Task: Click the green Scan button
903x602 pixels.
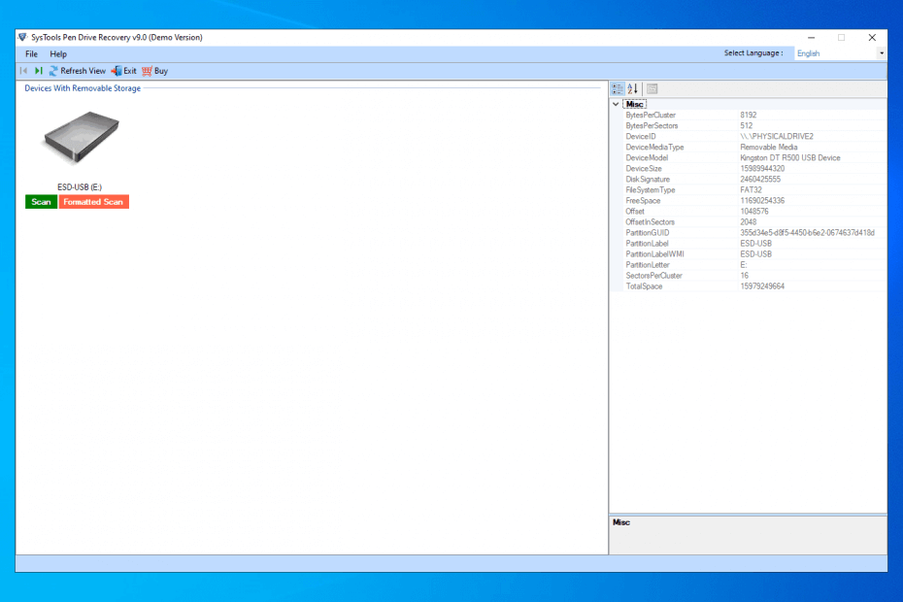Action: (41, 202)
